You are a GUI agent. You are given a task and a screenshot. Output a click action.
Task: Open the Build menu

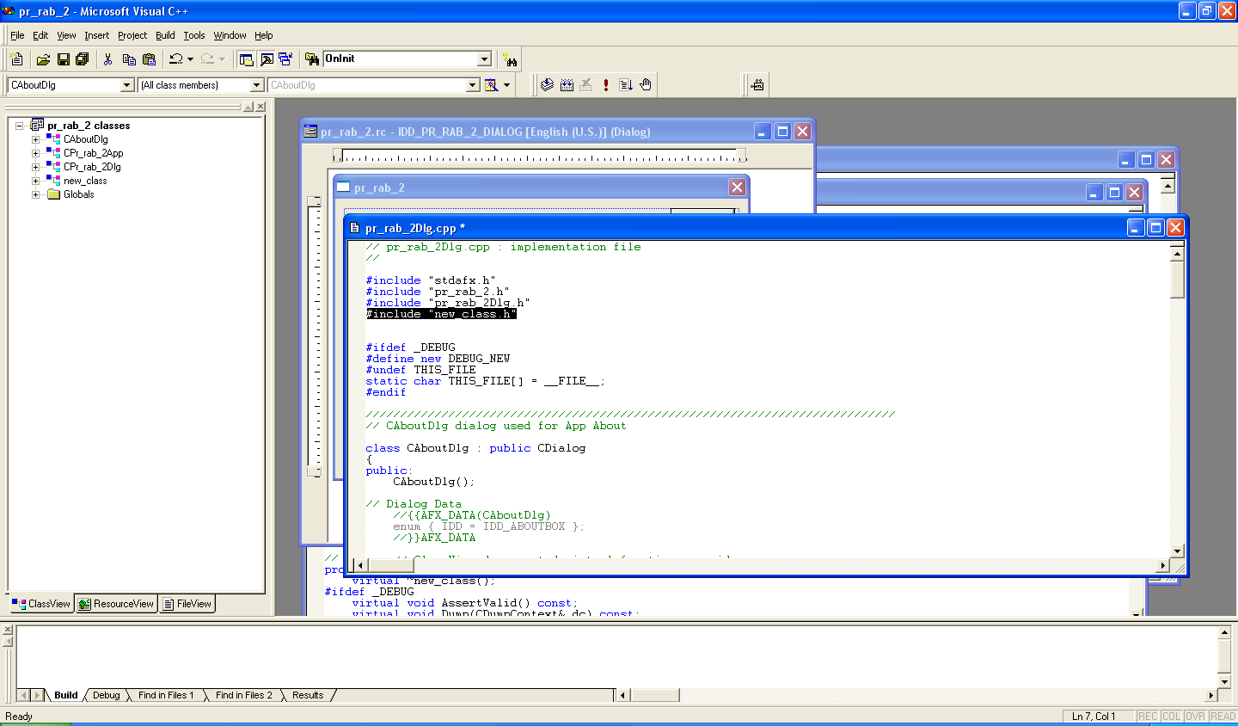(165, 35)
